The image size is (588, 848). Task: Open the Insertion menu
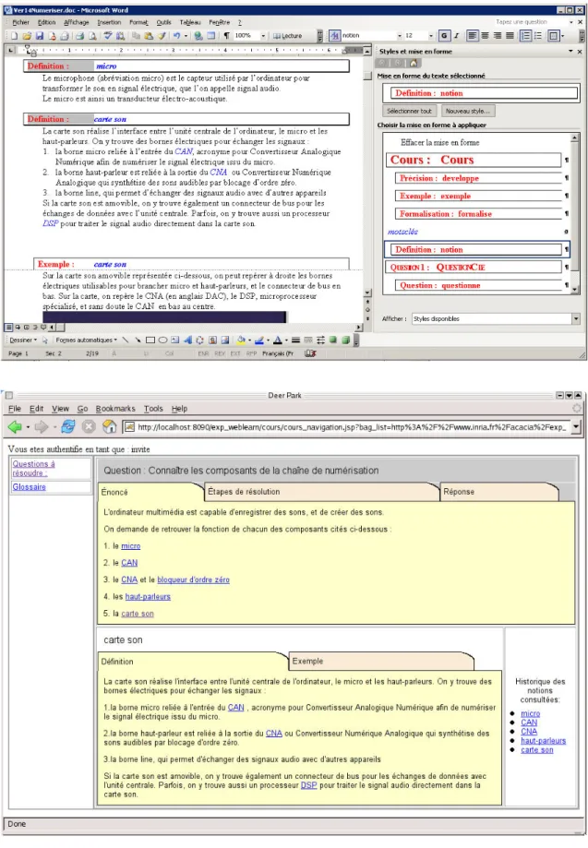pos(109,22)
